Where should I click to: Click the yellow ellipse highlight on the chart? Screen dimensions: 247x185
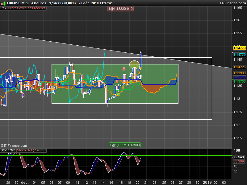[x=134, y=65]
